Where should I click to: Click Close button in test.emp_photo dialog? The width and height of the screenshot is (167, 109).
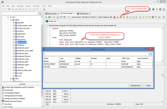pyautogui.click(x=149, y=85)
